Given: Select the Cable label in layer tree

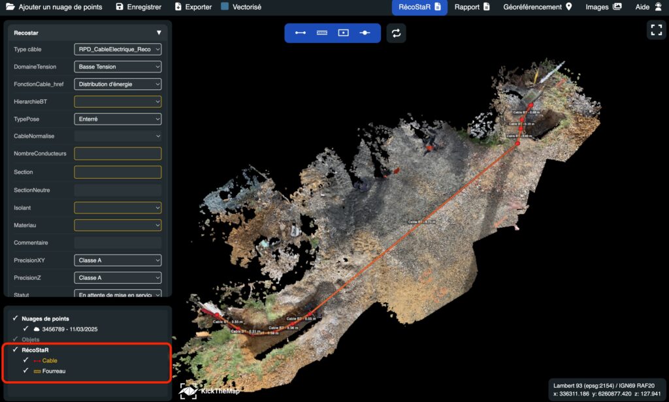Looking at the screenshot, I should (50, 361).
